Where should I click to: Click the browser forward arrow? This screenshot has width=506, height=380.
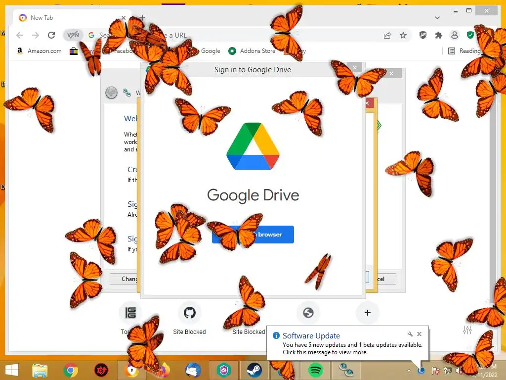[x=36, y=35]
